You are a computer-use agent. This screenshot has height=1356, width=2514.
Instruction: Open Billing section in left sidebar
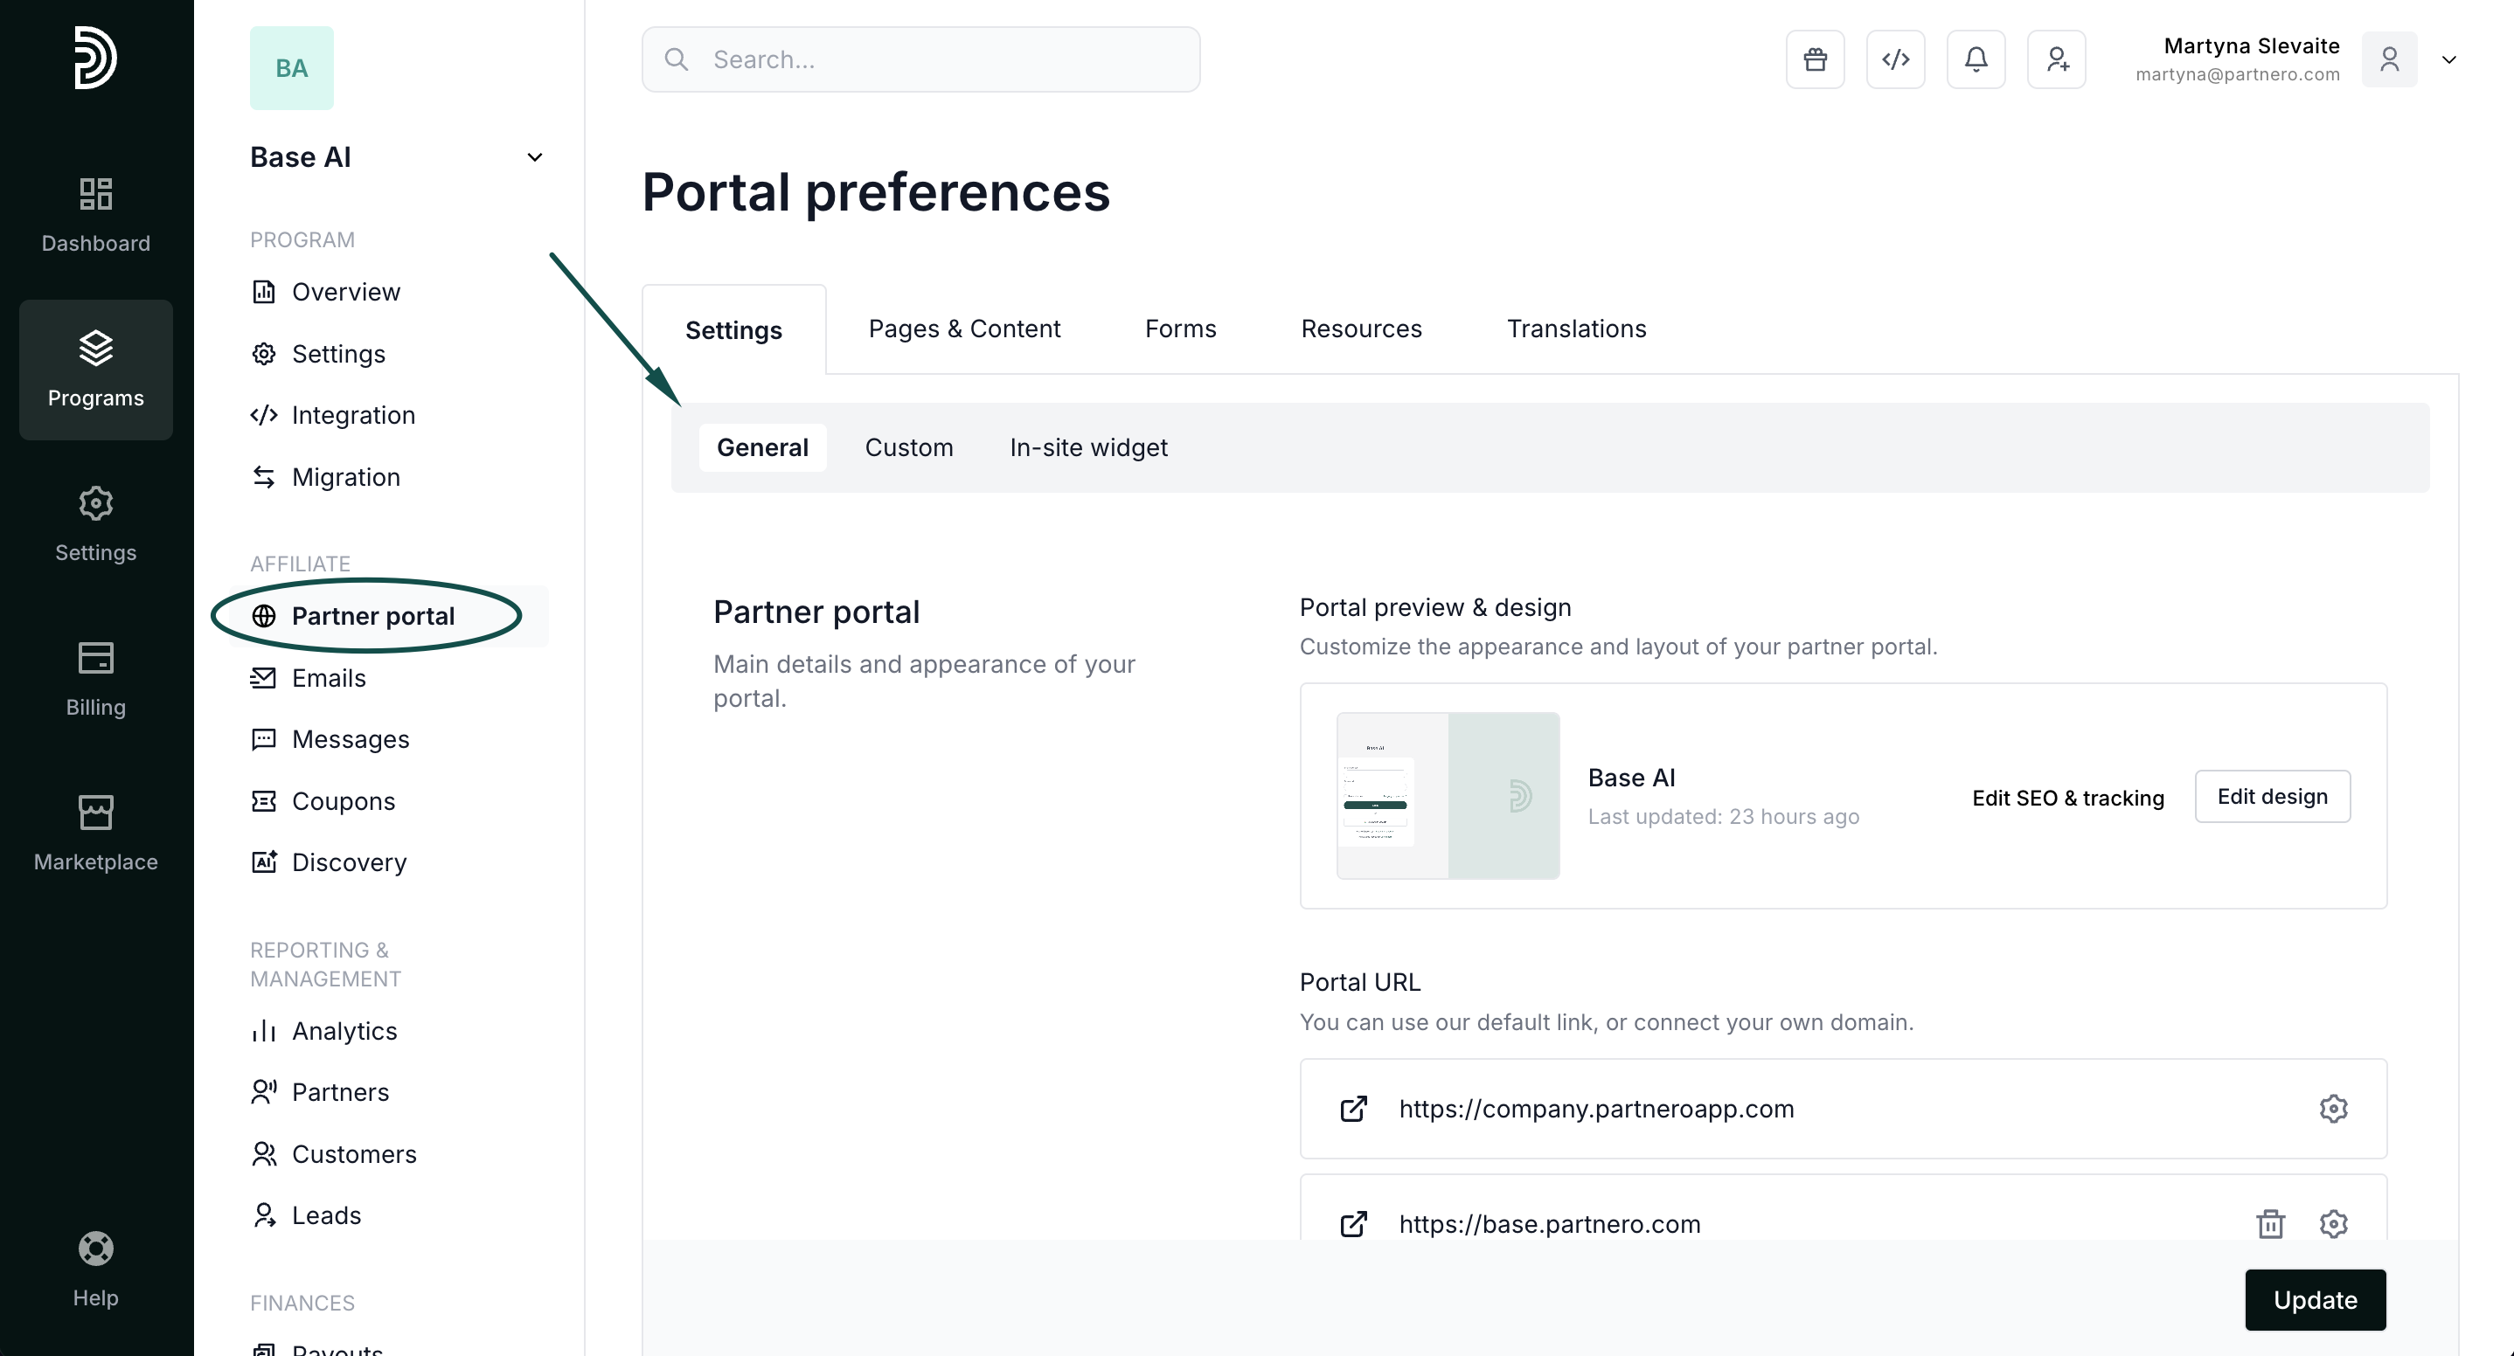95,678
